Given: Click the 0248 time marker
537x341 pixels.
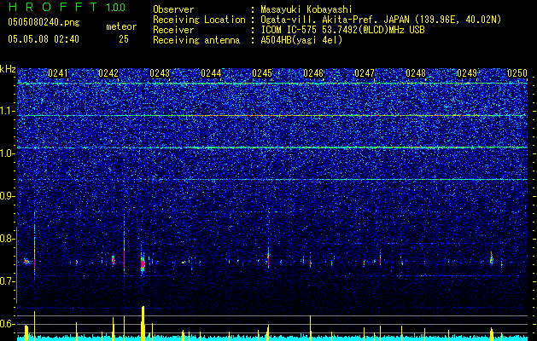Looking at the screenshot, I should (x=416, y=73).
